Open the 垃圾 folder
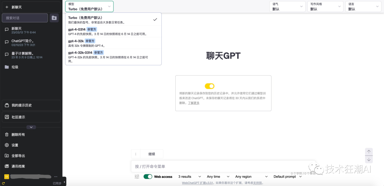Viewport: 384px width, 186px height. 31,67
